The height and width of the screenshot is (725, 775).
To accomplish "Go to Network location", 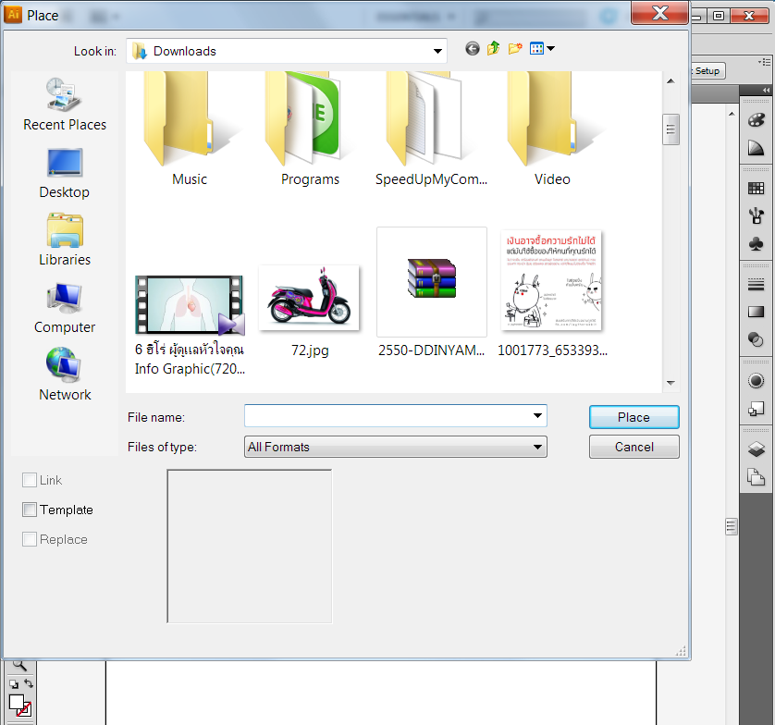I will pos(65,375).
